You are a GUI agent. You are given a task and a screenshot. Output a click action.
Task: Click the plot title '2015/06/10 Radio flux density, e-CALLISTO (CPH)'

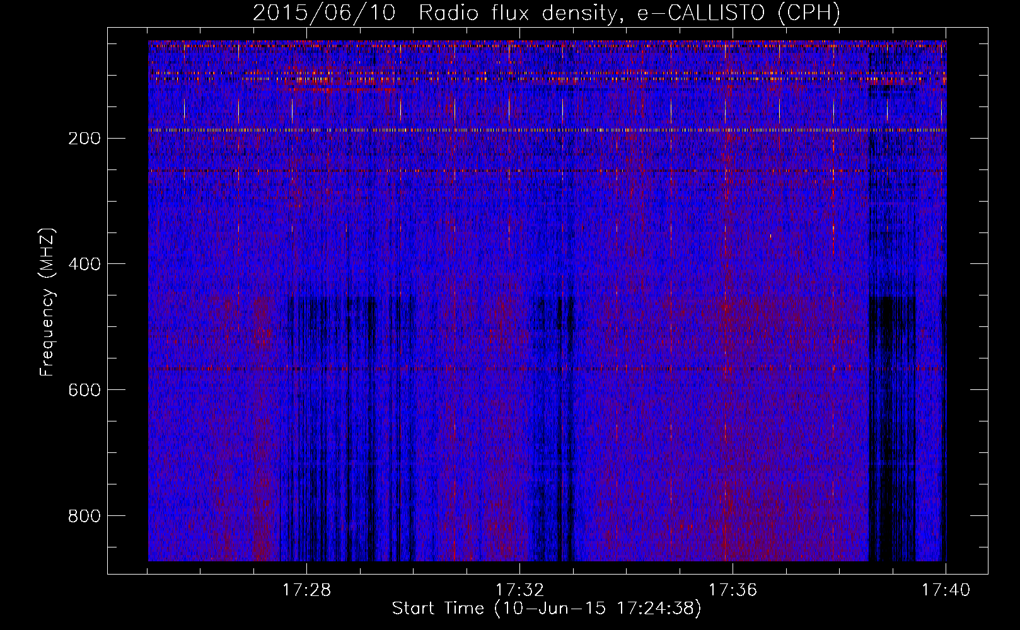point(547,13)
